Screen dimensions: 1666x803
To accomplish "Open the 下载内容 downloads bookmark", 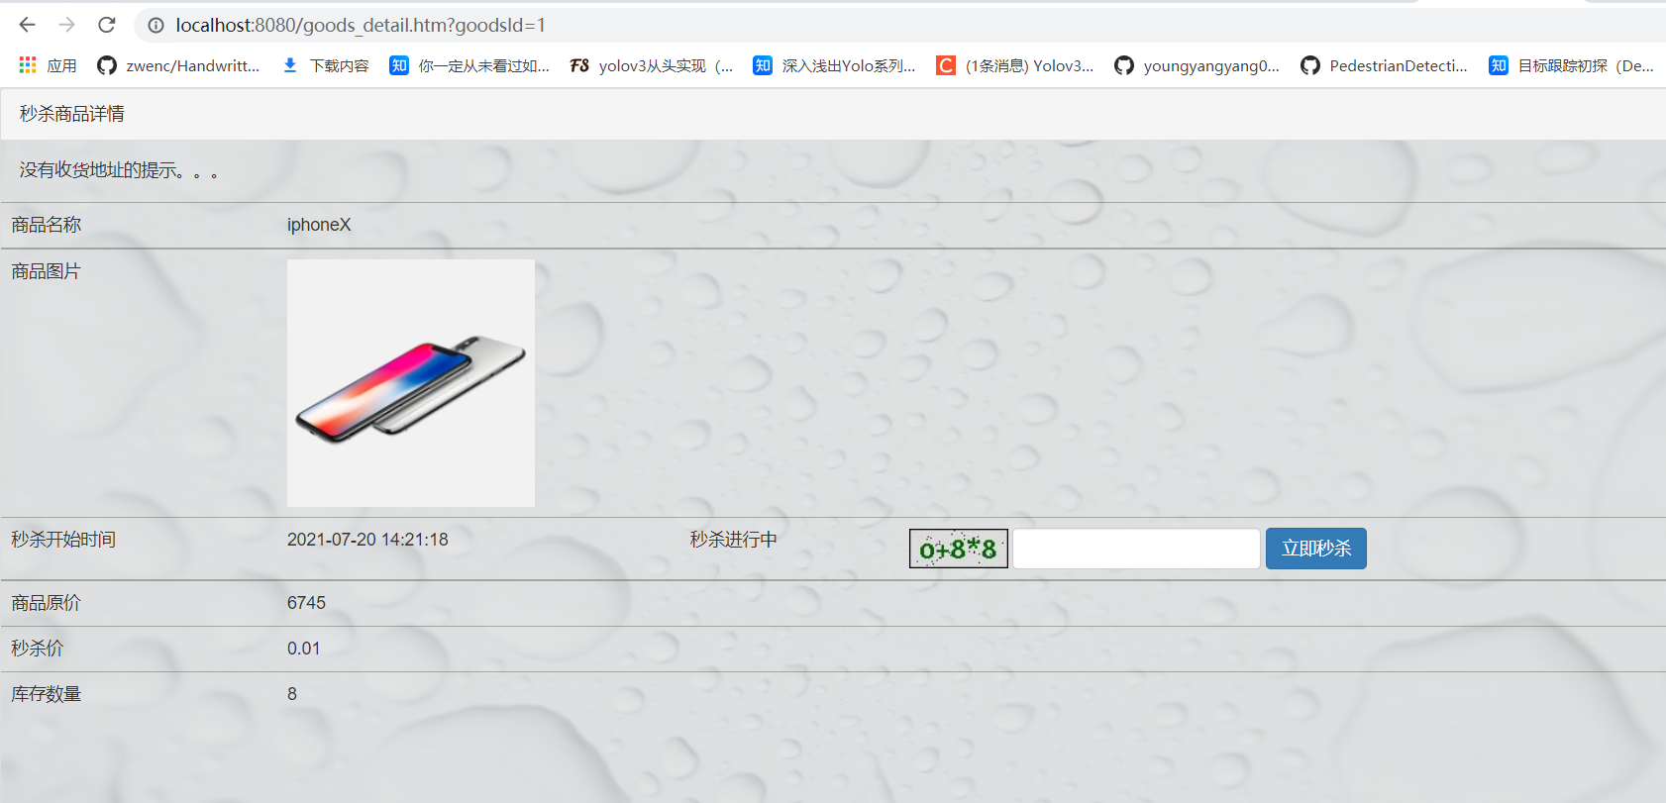I will point(325,65).
